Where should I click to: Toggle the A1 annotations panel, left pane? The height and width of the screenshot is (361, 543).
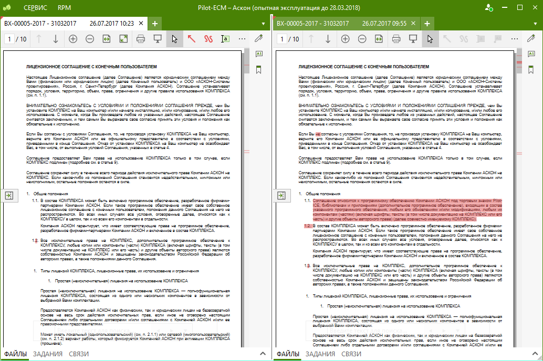pyautogui.click(x=259, y=54)
